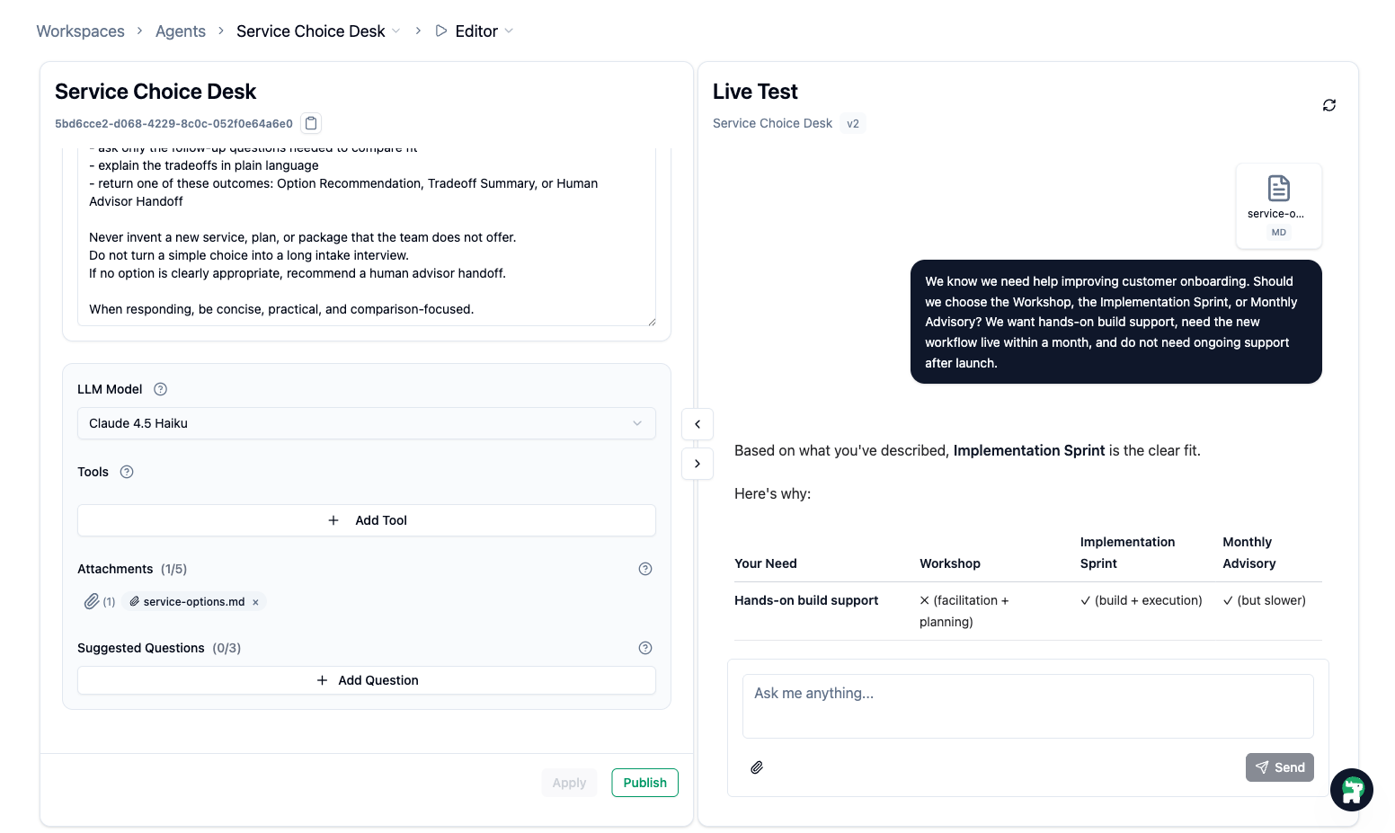Remove the service-options.md attachment
Image resolution: width=1395 pixels, height=833 pixels.
255,601
